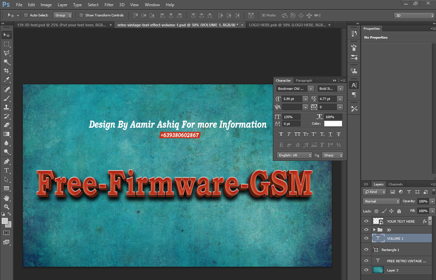Select the Horizontal Type tool
Image resolution: width=436 pixels, height=280 pixels.
[x=6, y=170]
